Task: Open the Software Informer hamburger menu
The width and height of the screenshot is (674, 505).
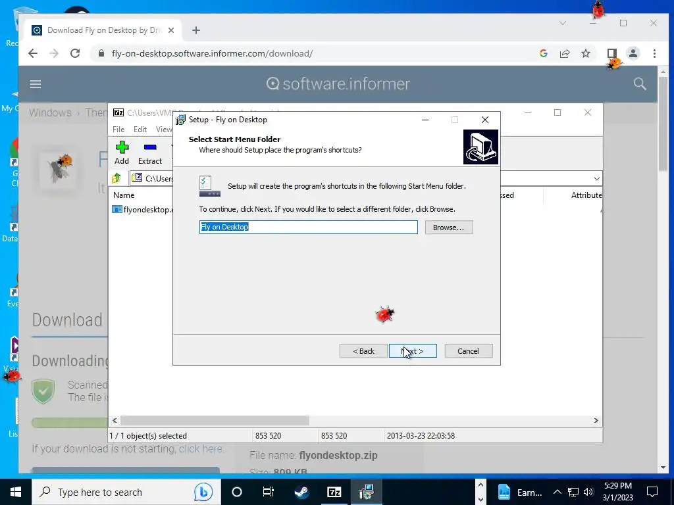Action: 36,84
